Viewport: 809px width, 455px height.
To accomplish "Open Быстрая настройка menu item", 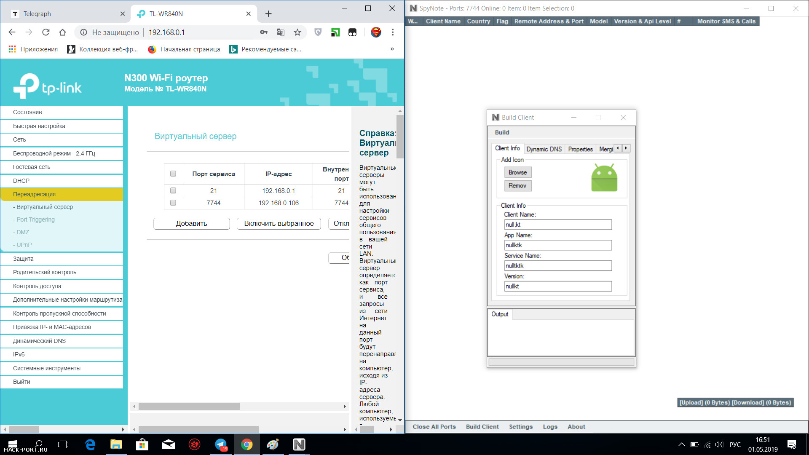I will [x=62, y=126].
